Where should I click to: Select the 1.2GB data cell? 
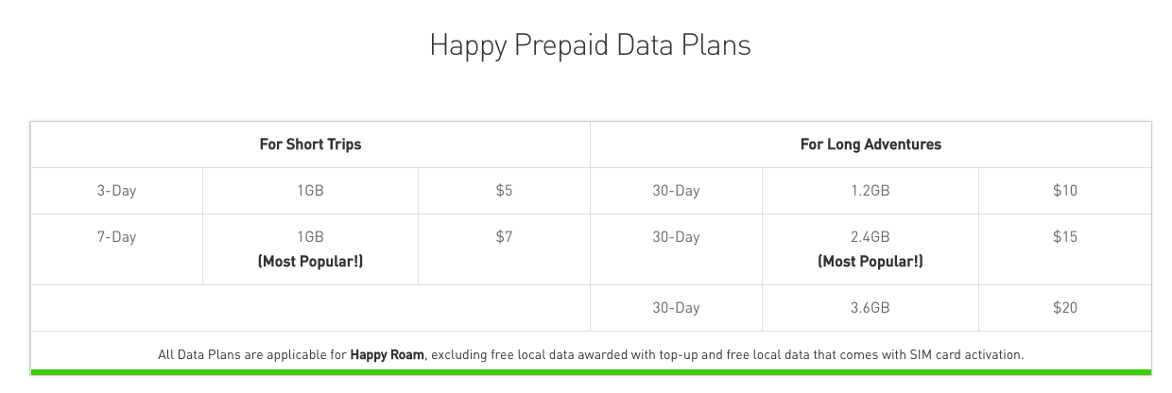(870, 191)
